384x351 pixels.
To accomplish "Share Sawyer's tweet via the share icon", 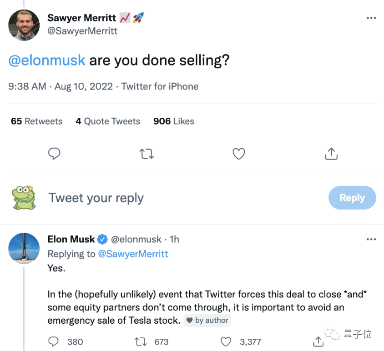I will pos(331,154).
